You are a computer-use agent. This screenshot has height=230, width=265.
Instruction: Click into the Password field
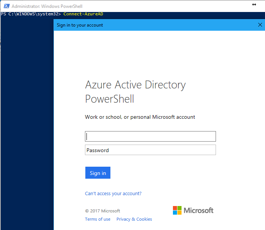pyautogui.click(x=150, y=150)
